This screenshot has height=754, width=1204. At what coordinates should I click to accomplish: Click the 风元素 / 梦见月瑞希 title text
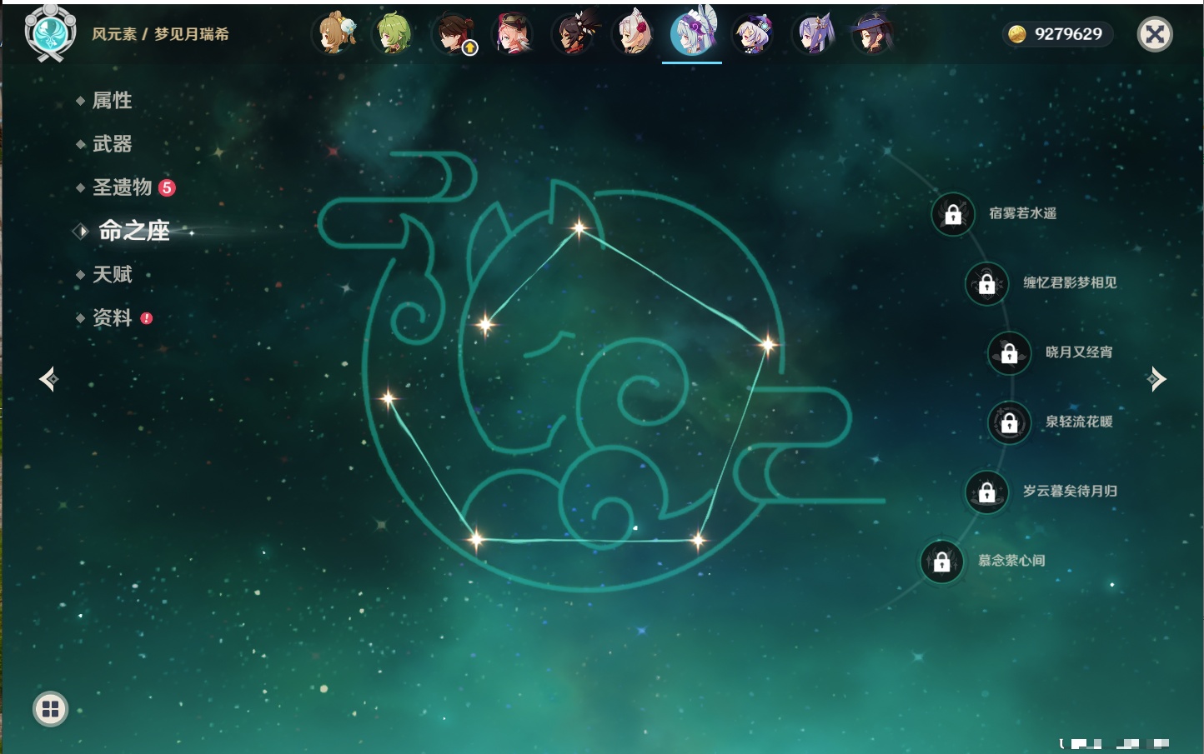click(x=160, y=34)
